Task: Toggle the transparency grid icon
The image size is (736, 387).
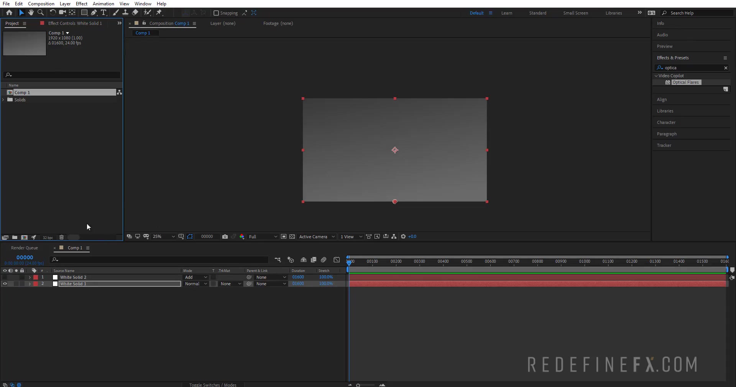Action: (x=292, y=237)
